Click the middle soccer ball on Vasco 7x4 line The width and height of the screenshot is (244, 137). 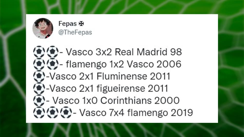pos(53,112)
